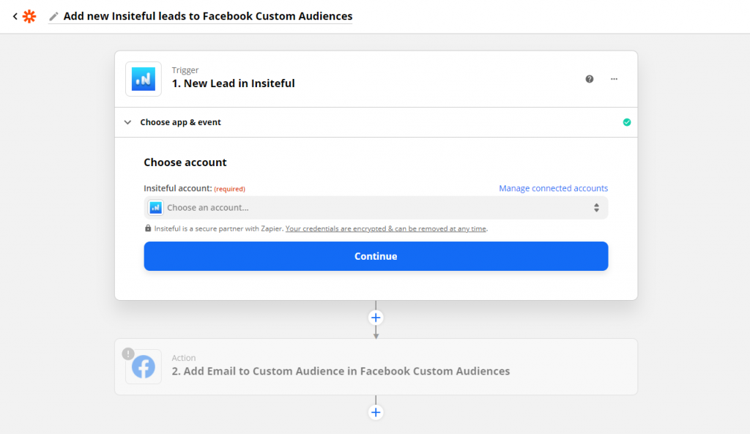
Task: Click the Insiteful icon inside account field
Action: [x=155, y=208]
